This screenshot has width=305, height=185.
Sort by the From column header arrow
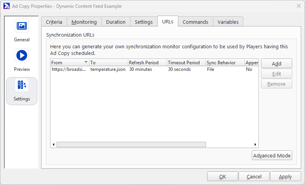coord(86,62)
